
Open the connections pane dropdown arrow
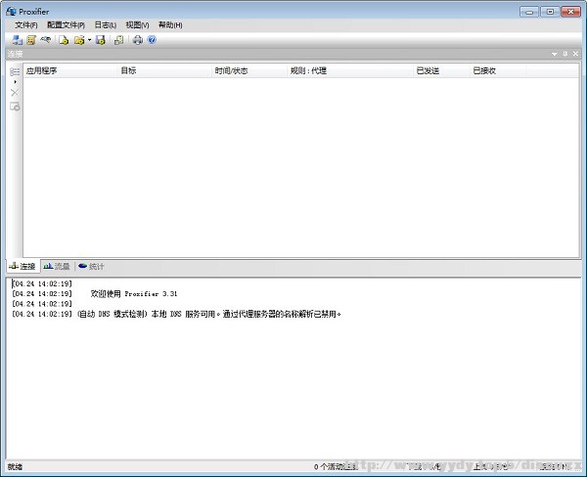[555, 54]
